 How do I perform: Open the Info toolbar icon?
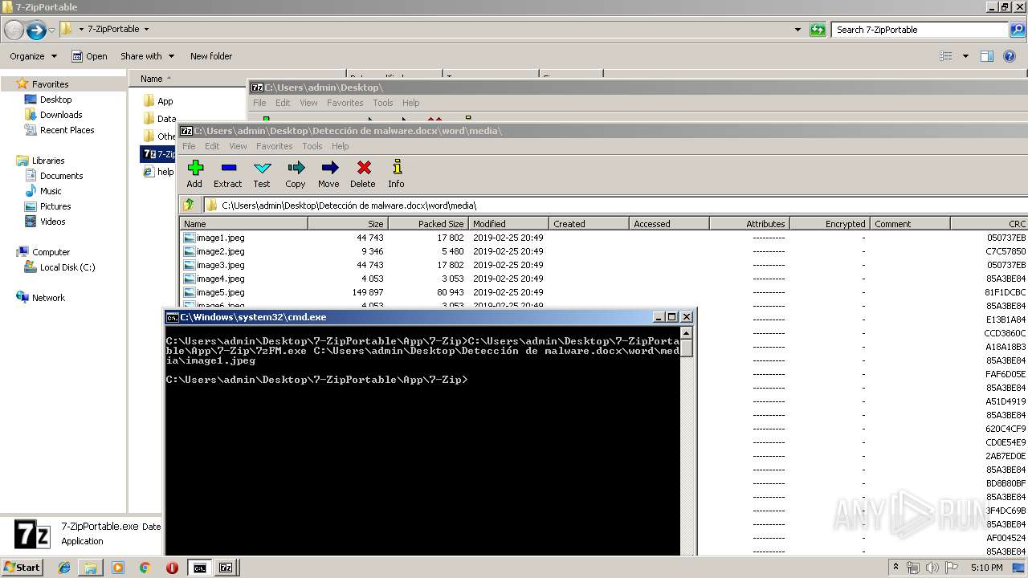click(397, 173)
